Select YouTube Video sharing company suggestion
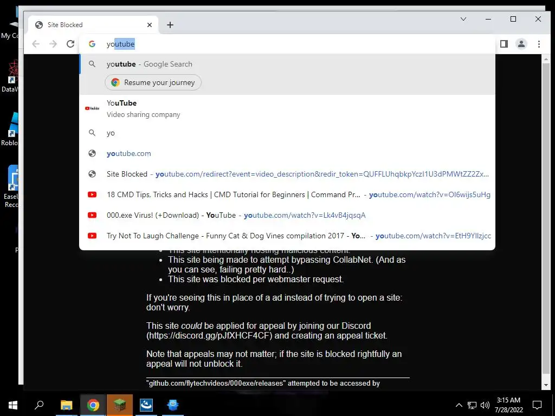 (x=287, y=108)
